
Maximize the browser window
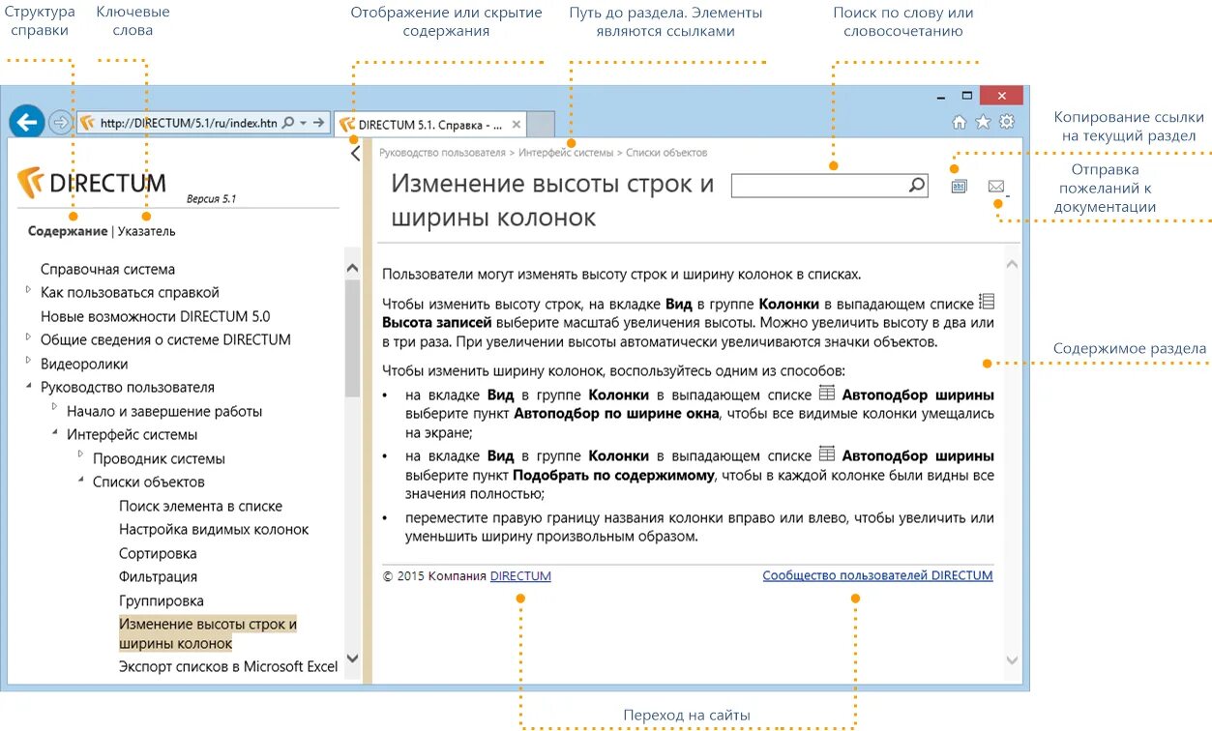[966, 96]
